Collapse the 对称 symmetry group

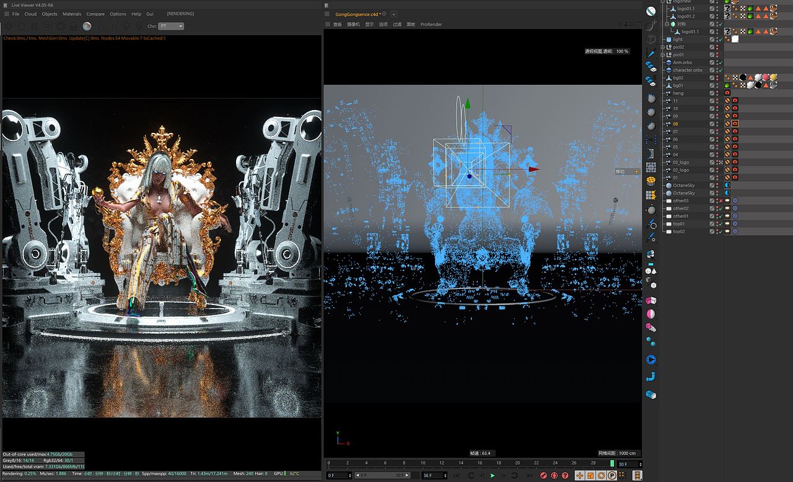(x=668, y=24)
